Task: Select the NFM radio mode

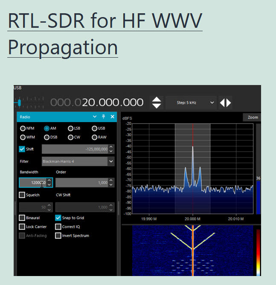Action: point(23,128)
